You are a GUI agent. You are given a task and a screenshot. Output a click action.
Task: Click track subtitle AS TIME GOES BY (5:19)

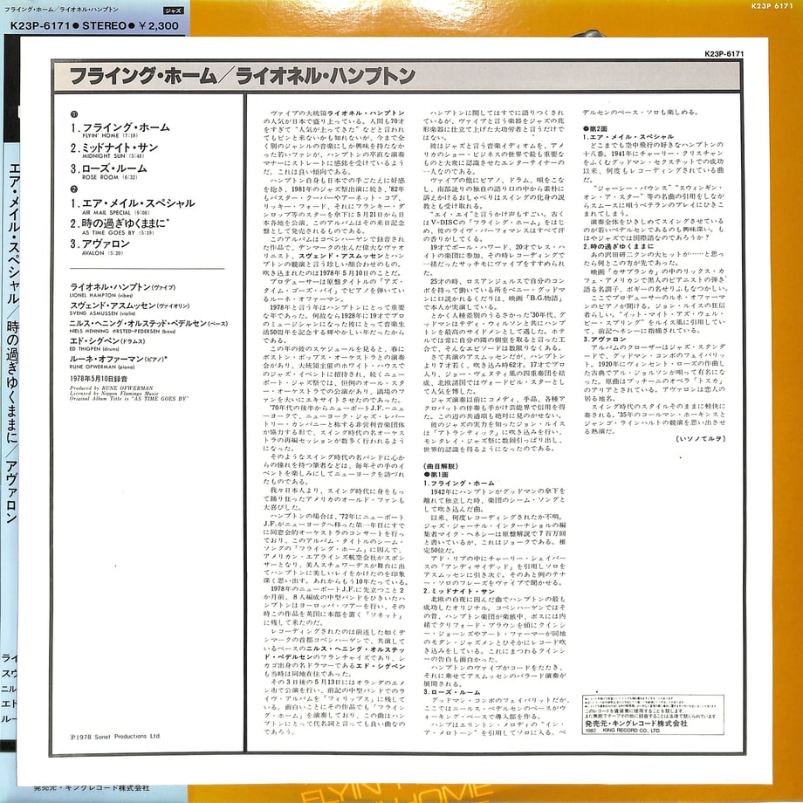pyautogui.click(x=118, y=232)
